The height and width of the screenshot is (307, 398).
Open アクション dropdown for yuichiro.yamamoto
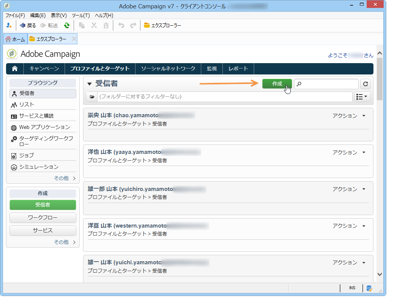click(349, 189)
